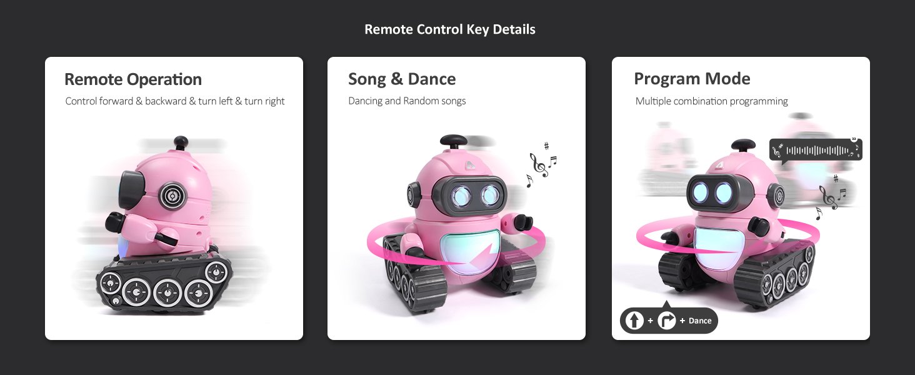Click the Song & Dance heading
This screenshot has height=375, width=915.
pos(402,79)
